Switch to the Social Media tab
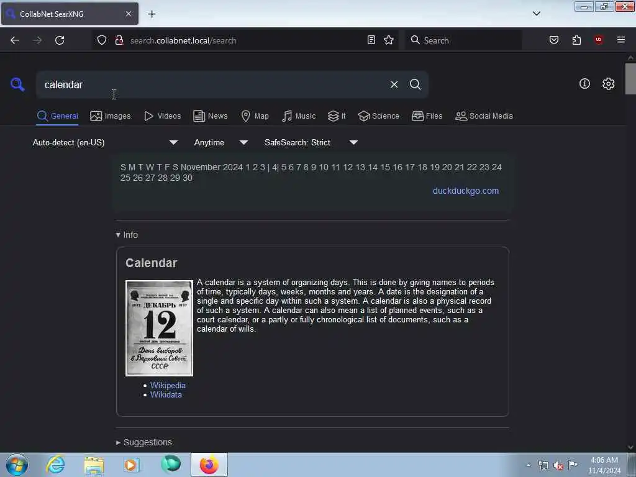The width and height of the screenshot is (636, 477). [x=484, y=116]
